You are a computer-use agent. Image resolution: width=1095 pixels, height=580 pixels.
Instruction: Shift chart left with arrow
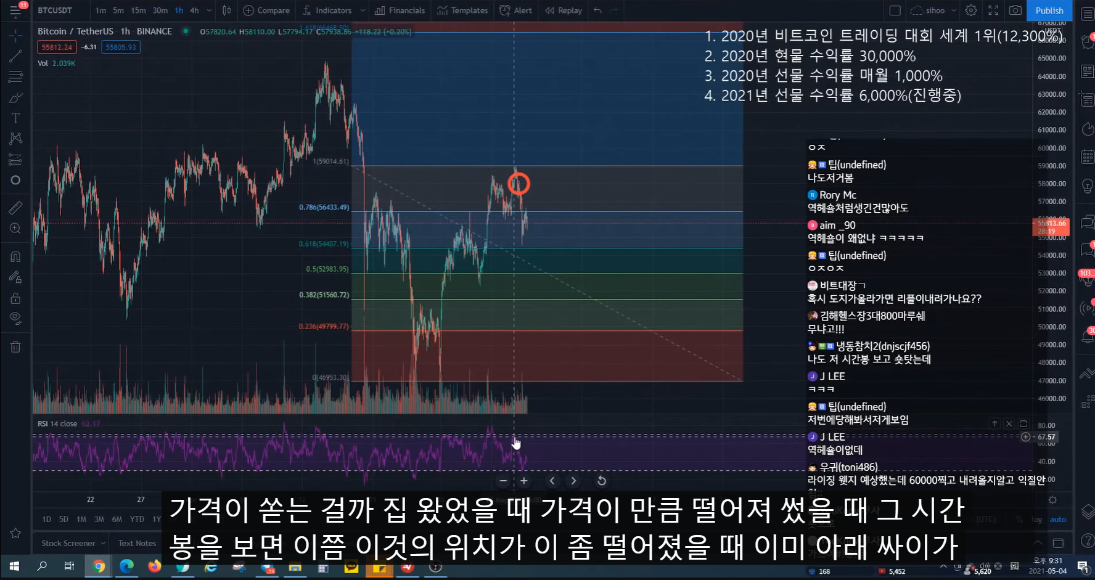coord(552,481)
